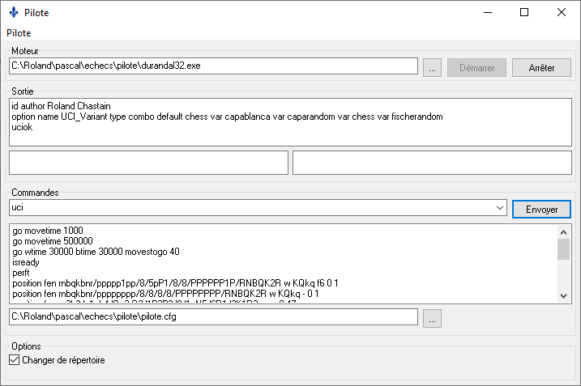581x386 pixels.
Task: Focus the engine path field in Moteur
Action: pyautogui.click(x=212, y=66)
